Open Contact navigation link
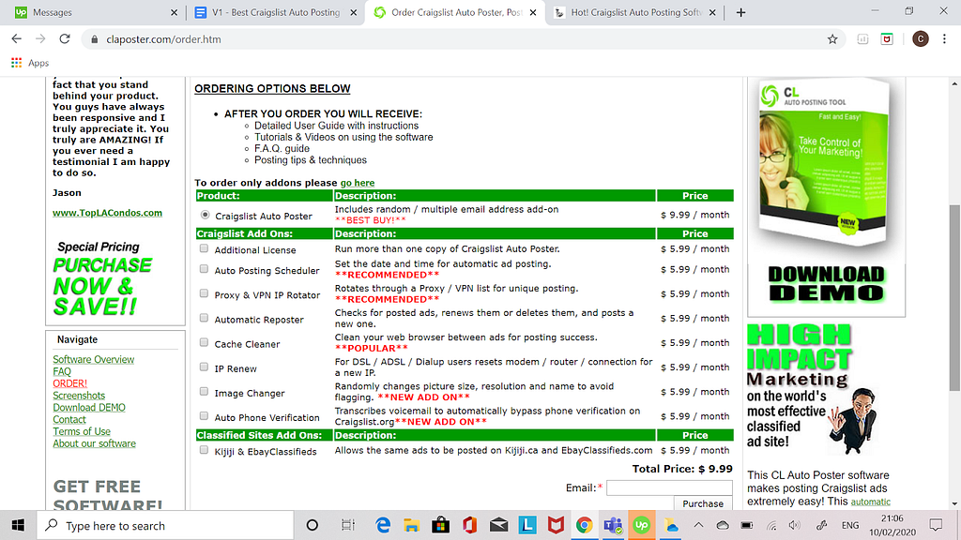 click(69, 419)
